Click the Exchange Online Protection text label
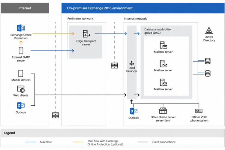The width and height of the screenshot is (225, 150). (21, 36)
